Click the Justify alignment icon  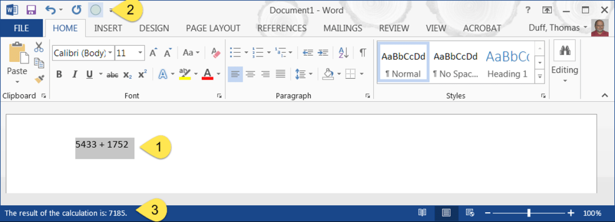[281, 74]
